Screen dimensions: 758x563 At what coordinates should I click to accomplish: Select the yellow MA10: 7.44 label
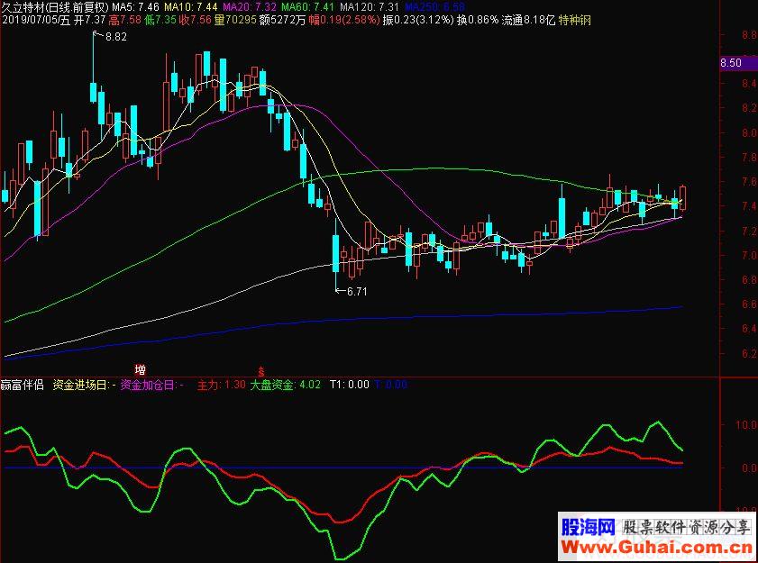191,7
